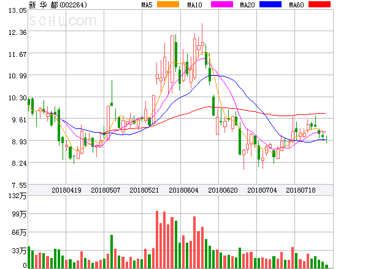Click the 12.36 price axis label
Image resolution: width=368 pixels, height=269 pixels.
pyautogui.click(x=18, y=32)
